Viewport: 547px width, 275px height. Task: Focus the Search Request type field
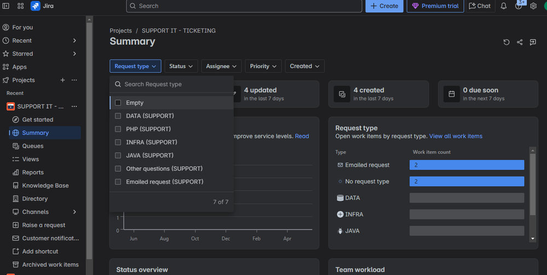coord(171,84)
